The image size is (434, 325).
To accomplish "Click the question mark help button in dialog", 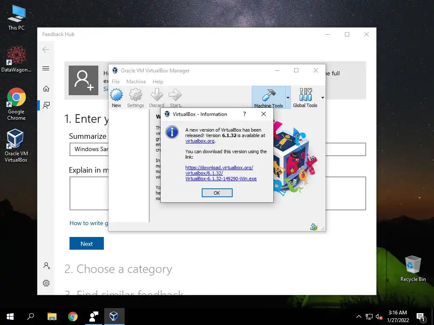I will tap(245, 114).
